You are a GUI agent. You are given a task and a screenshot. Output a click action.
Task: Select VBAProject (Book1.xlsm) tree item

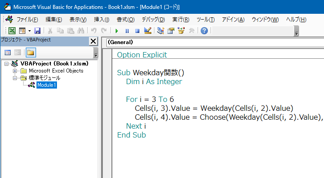tap(54, 64)
